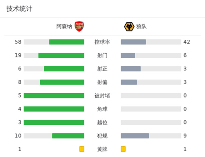This screenshot has height=157, width=205.
Task: Select the 越位 stat label
Action: (102, 122)
